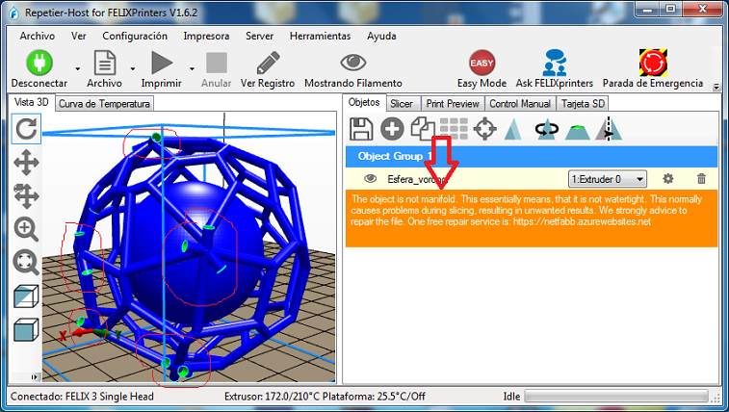Open Ver Registro log pencil icon

(x=268, y=63)
